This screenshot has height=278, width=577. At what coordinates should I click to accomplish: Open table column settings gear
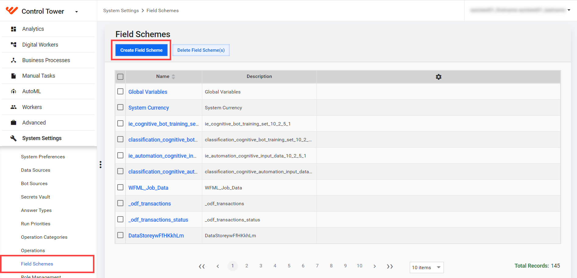(438, 77)
